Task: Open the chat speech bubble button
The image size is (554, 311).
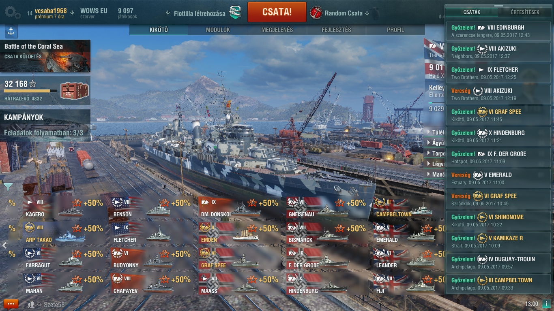Action: pyautogui.click(x=11, y=304)
